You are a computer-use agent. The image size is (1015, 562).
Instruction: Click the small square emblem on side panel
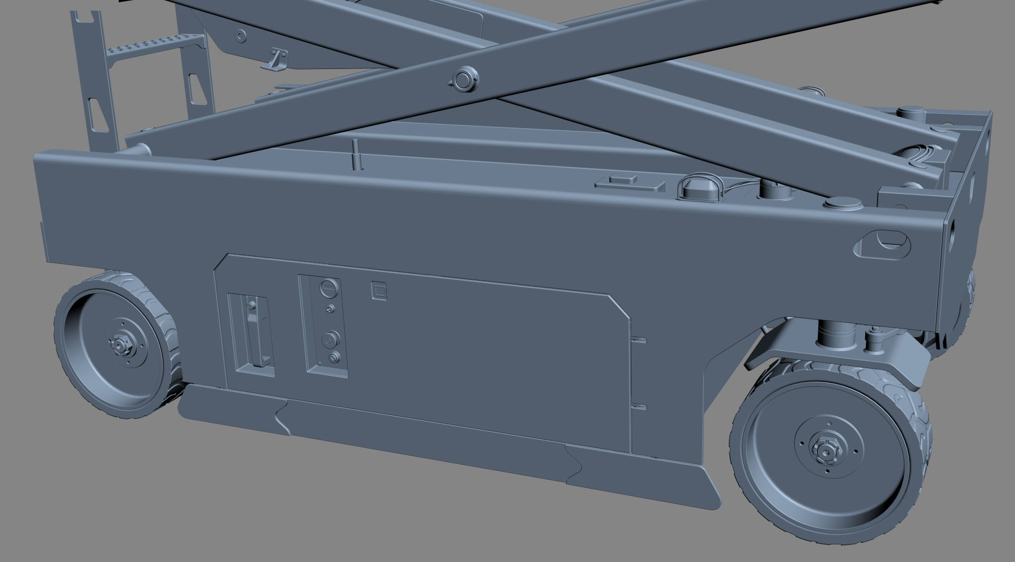380,291
